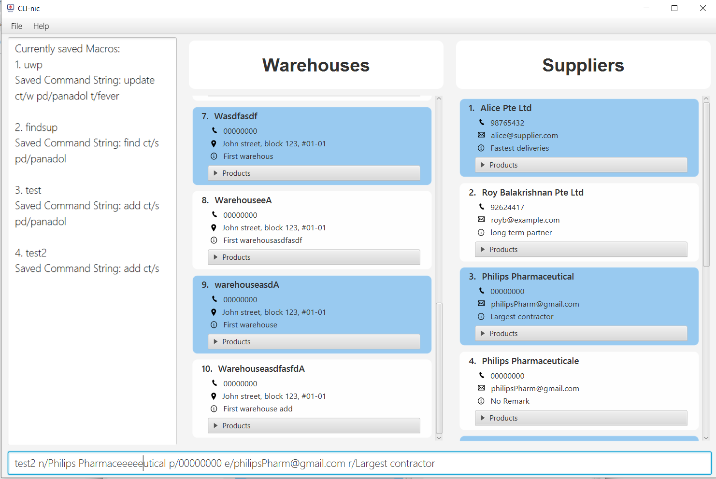716x479 pixels.
Task: Click the CLI-nic app icon in the title bar
Action: [11, 8]
